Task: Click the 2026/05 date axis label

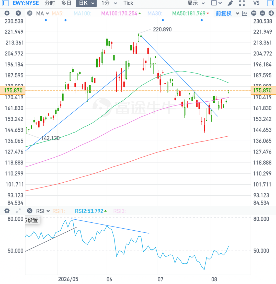Action: coord(68,279)
